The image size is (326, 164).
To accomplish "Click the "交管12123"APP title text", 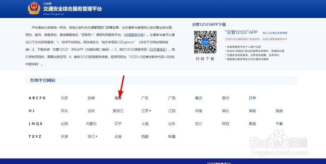I will point(241,32).
